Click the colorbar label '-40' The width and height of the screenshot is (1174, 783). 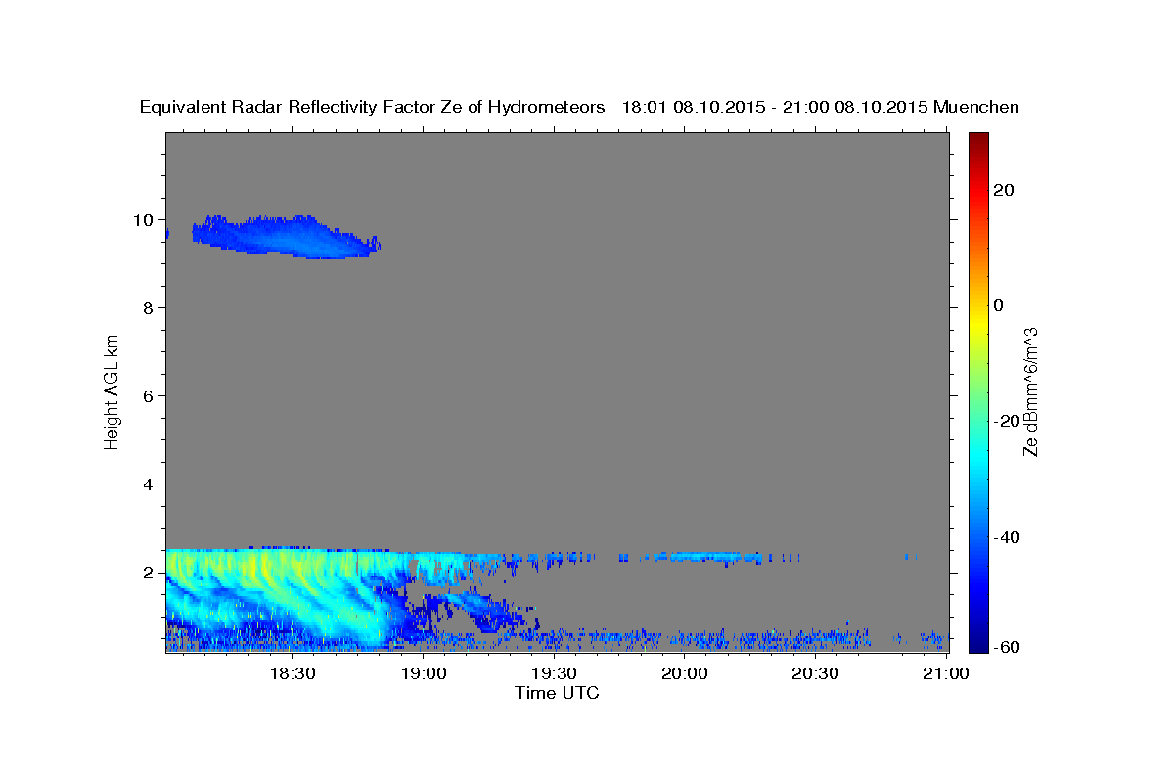[1006, 537]
